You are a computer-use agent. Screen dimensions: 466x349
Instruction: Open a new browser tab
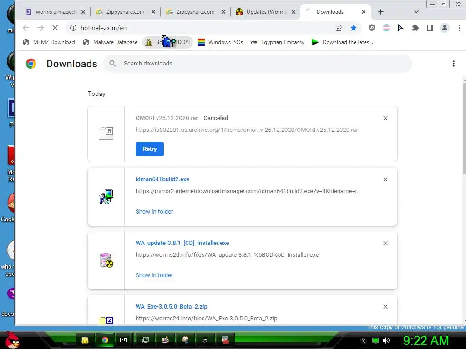coord(381,12)
